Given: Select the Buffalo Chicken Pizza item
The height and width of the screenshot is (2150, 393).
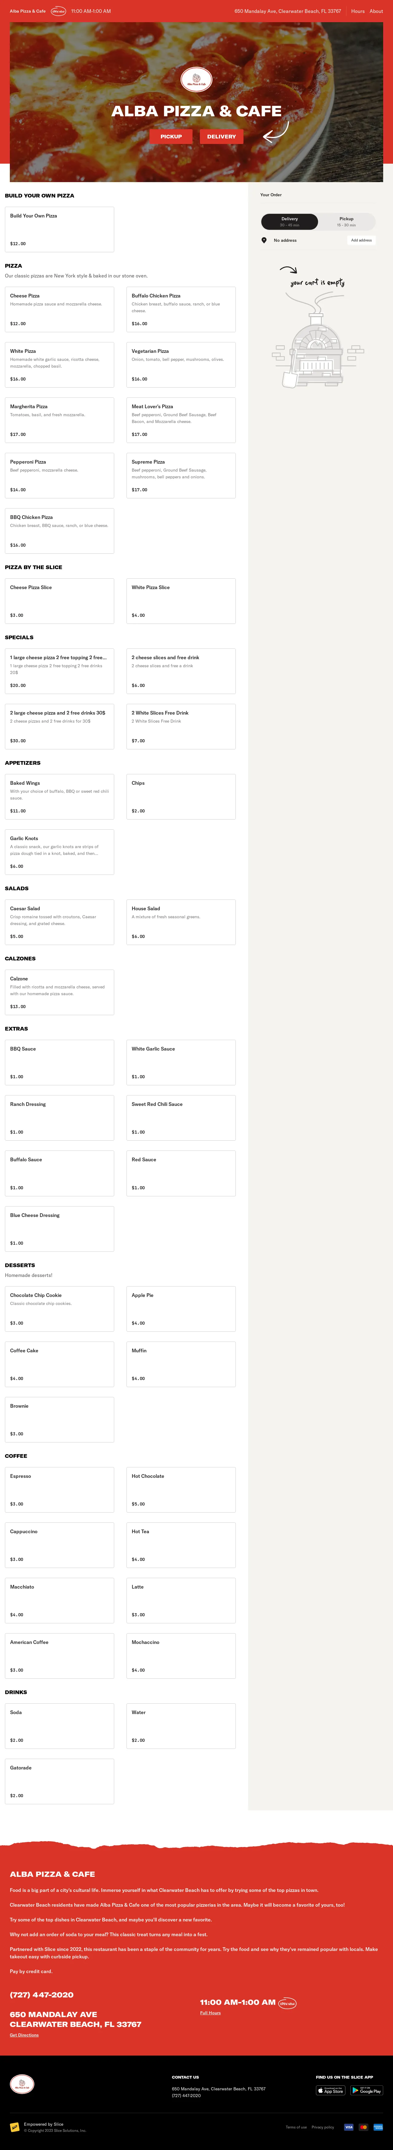Looking at the screenshot, I should click(181, 310).
